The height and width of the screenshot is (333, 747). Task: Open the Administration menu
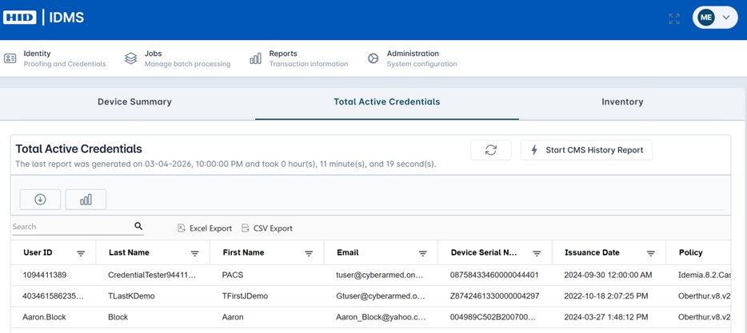412,58
